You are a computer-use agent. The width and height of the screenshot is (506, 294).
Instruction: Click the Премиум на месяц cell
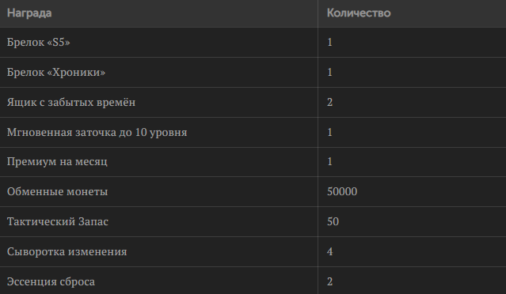pyautogui.click(x=159, y=162)
